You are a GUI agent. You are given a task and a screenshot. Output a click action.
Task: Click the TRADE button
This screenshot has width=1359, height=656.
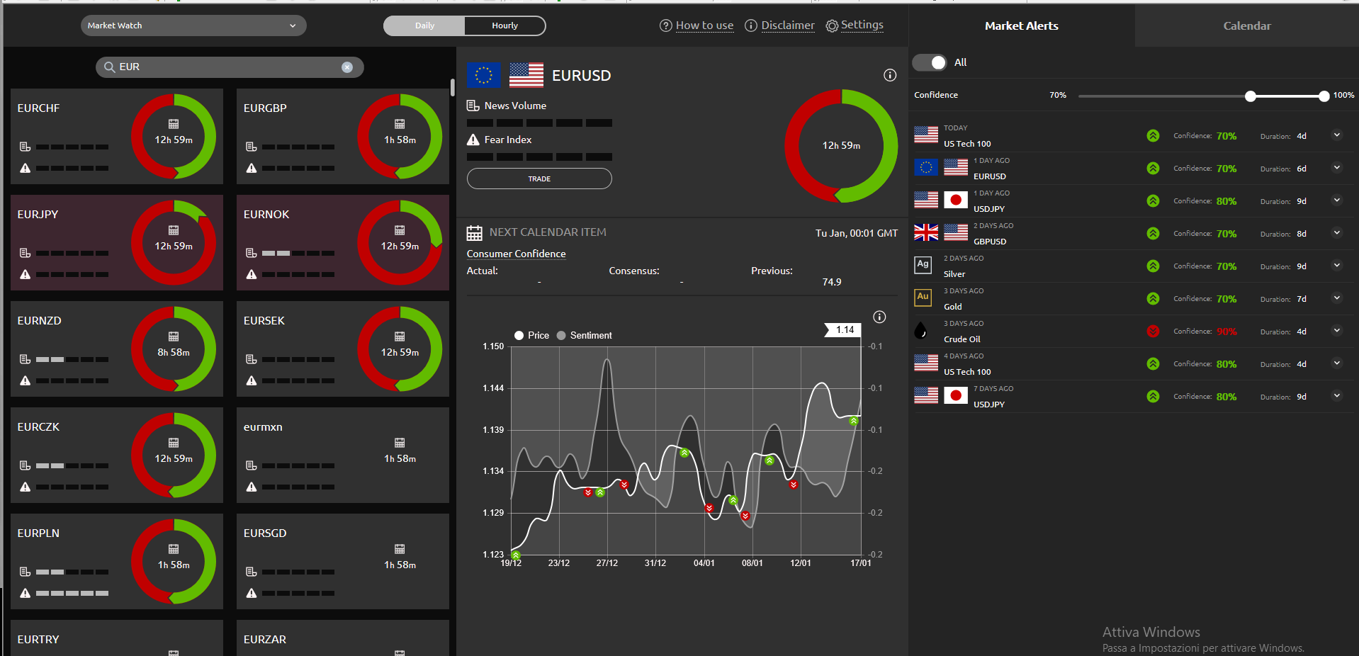[539, 179]
